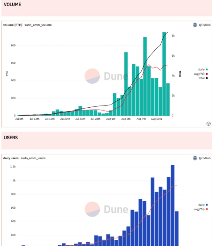Image resolution: width=218 pixels, height=246 pixels.
Task: Click the "volume [ETH]" chart title
Action: click(13, 25)
